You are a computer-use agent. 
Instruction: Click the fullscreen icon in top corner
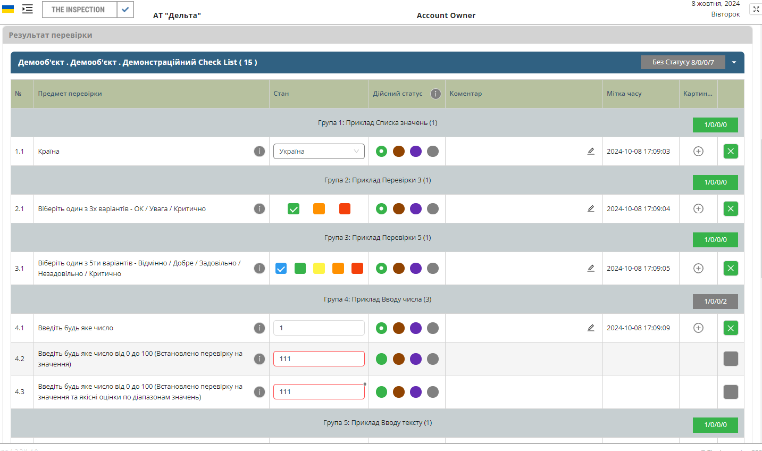pos(756,9)
